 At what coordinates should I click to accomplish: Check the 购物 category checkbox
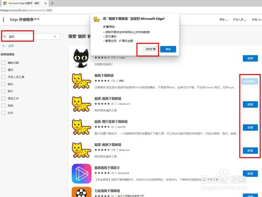[3, 106]
